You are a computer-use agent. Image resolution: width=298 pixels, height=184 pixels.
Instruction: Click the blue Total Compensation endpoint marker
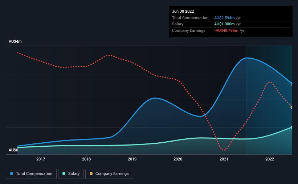(x=291, y=84)
